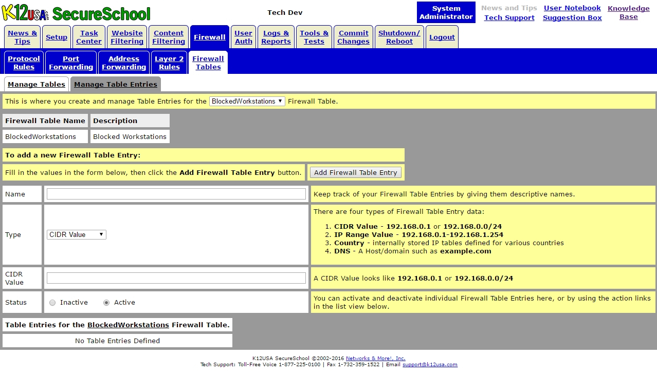Image resolution: width=657 pixels, height=377 pixels.
Task: Open the BlockedWorkstations firewall table dropdown
Action: (247, 102)
